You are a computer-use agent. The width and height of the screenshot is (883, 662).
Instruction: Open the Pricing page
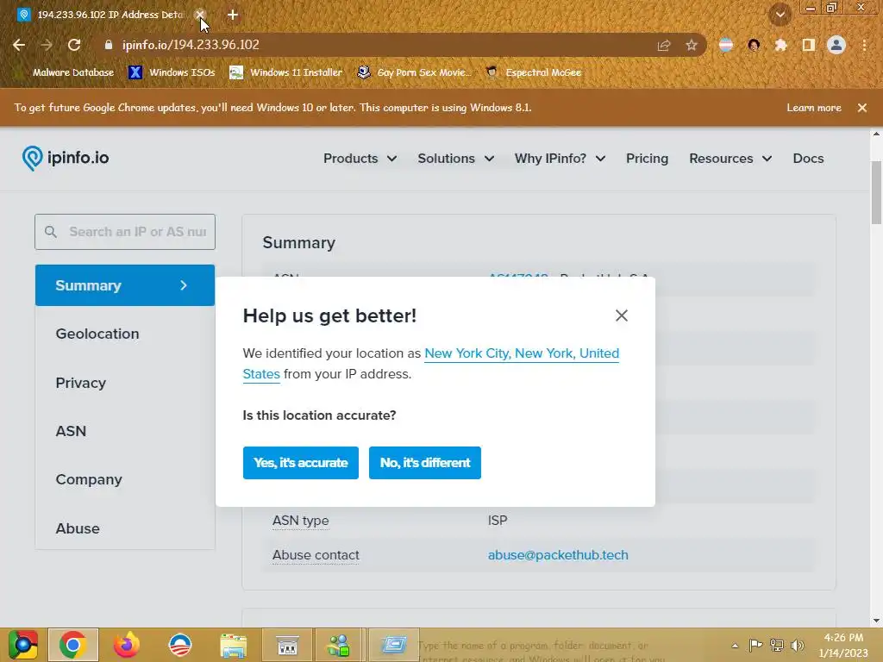point(647,159)
